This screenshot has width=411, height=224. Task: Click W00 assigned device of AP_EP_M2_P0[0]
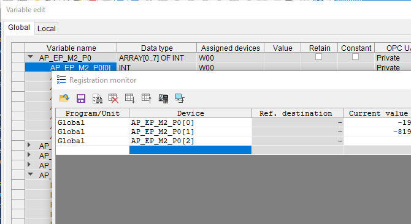pyautogui.click(x=231, y=67)
